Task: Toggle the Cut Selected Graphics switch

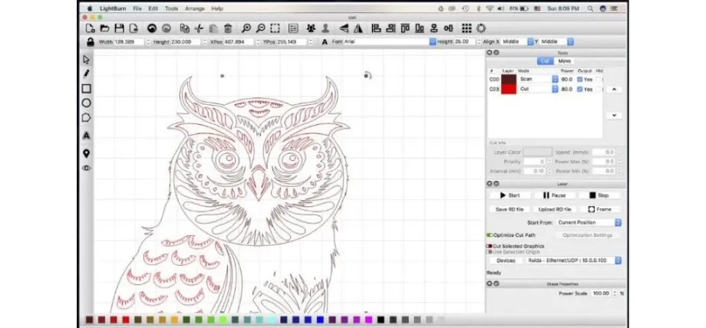Action: coord(490,246)
